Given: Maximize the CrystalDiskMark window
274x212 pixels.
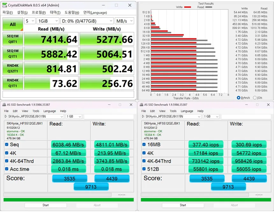Looking at the screenshot, I should click(117, 5).
